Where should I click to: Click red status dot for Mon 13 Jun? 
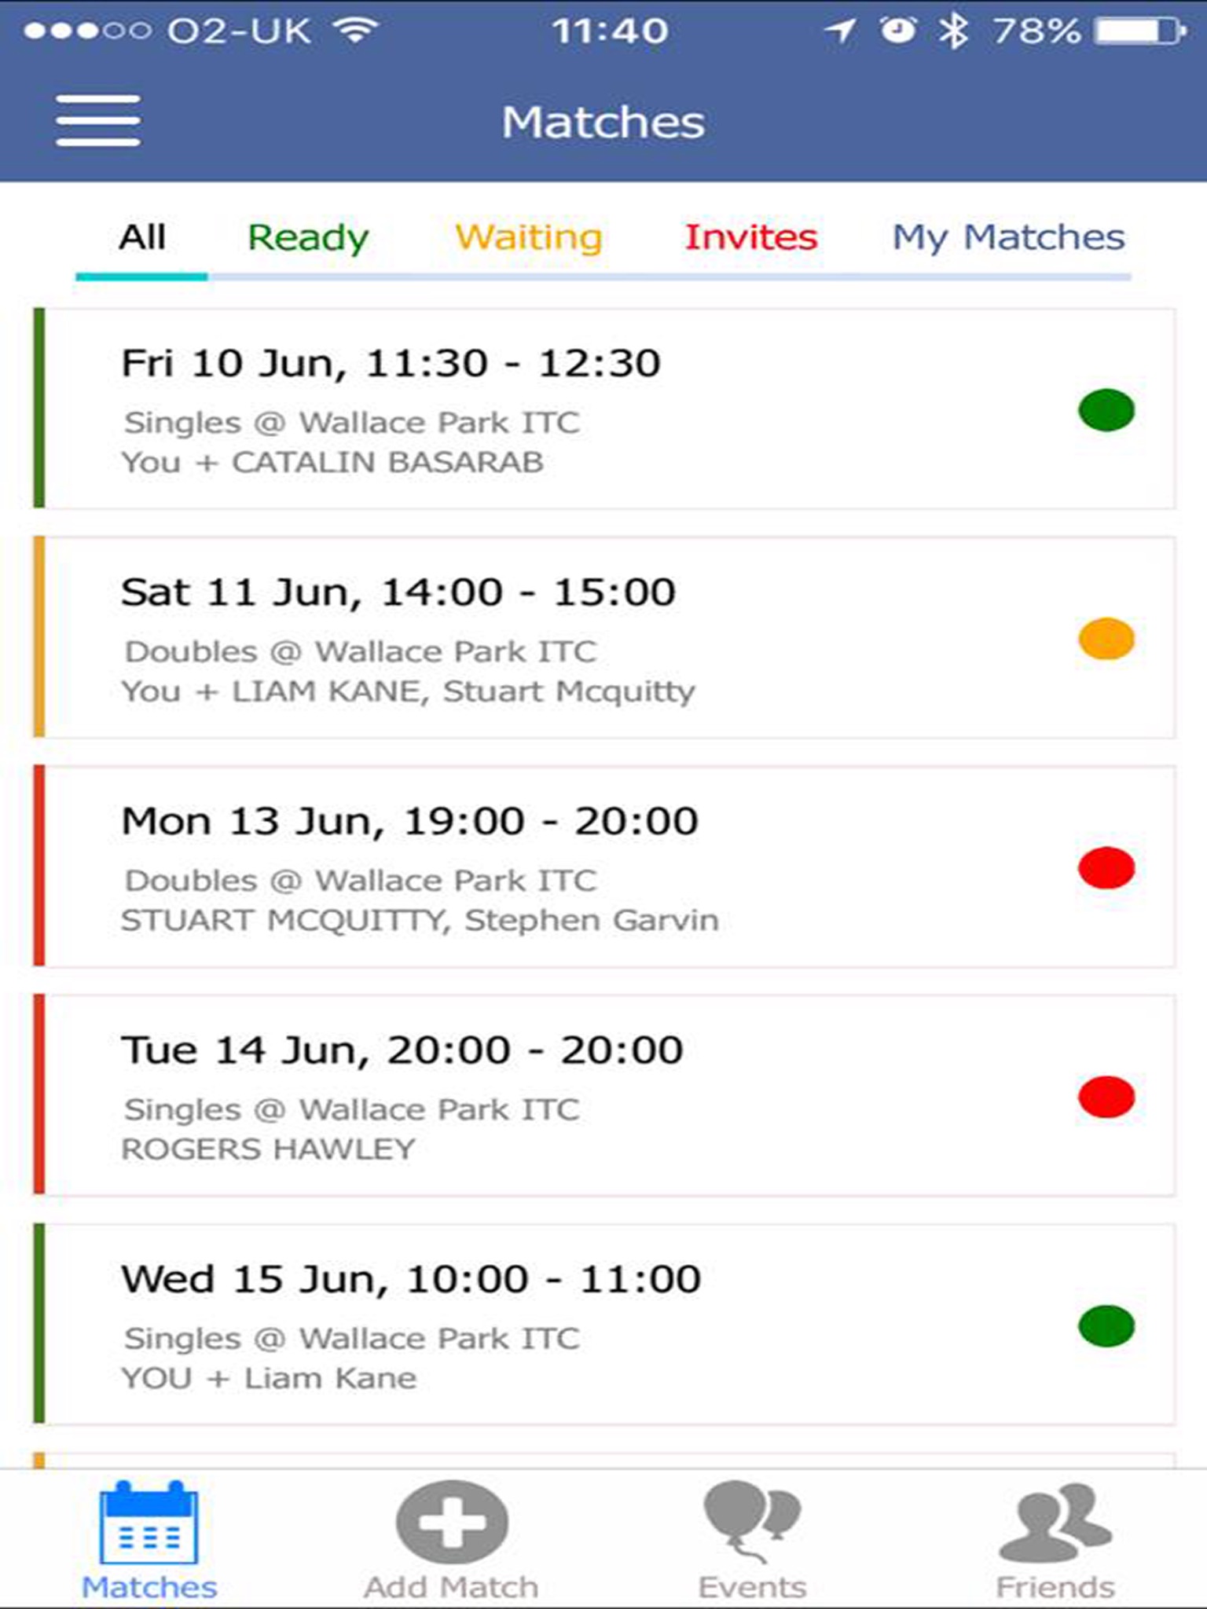[x=1106, y=868]
